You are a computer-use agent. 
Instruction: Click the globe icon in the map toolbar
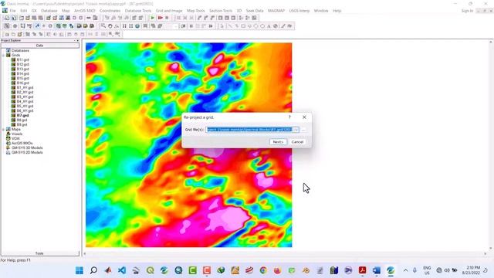click(x=137, y=25)
